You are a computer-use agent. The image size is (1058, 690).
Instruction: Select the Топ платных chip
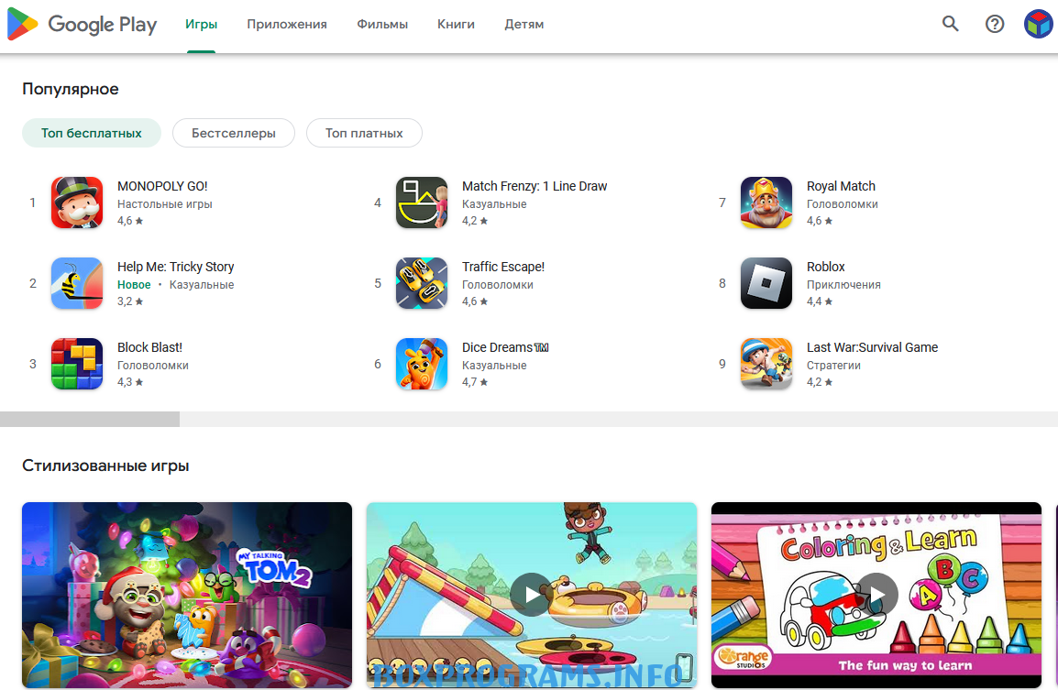point(364,133)
